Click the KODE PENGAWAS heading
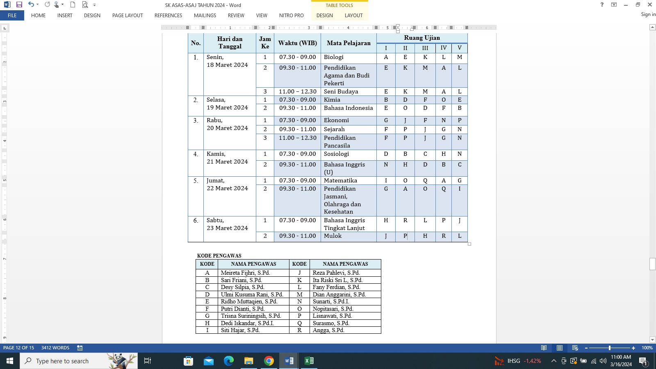Image resolution: width=656 pixels, height=369 pixels. pos(219,256)
